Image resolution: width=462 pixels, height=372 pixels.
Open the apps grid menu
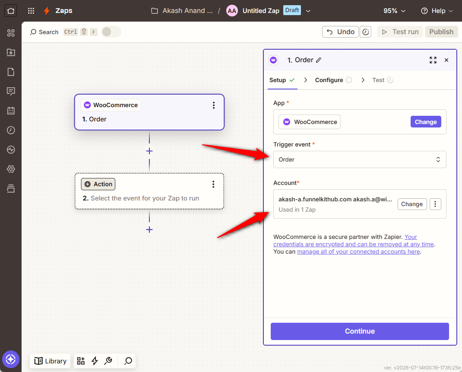tap(31, 11)
